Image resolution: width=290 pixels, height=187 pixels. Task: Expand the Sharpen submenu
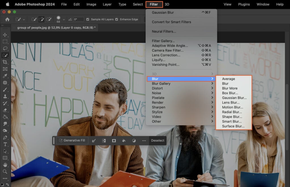point(159,107)
